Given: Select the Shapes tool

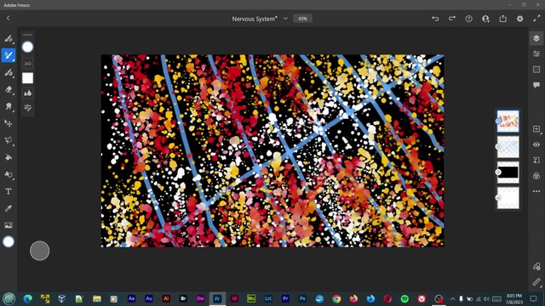Looking at the screenshot, I should [9, 174].
